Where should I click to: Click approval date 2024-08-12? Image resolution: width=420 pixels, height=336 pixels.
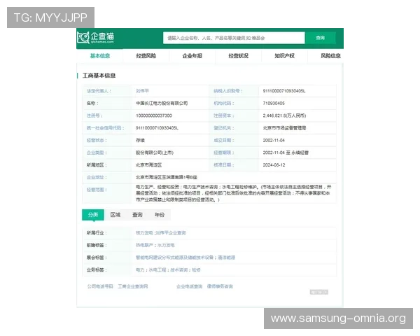click(274, 164)
